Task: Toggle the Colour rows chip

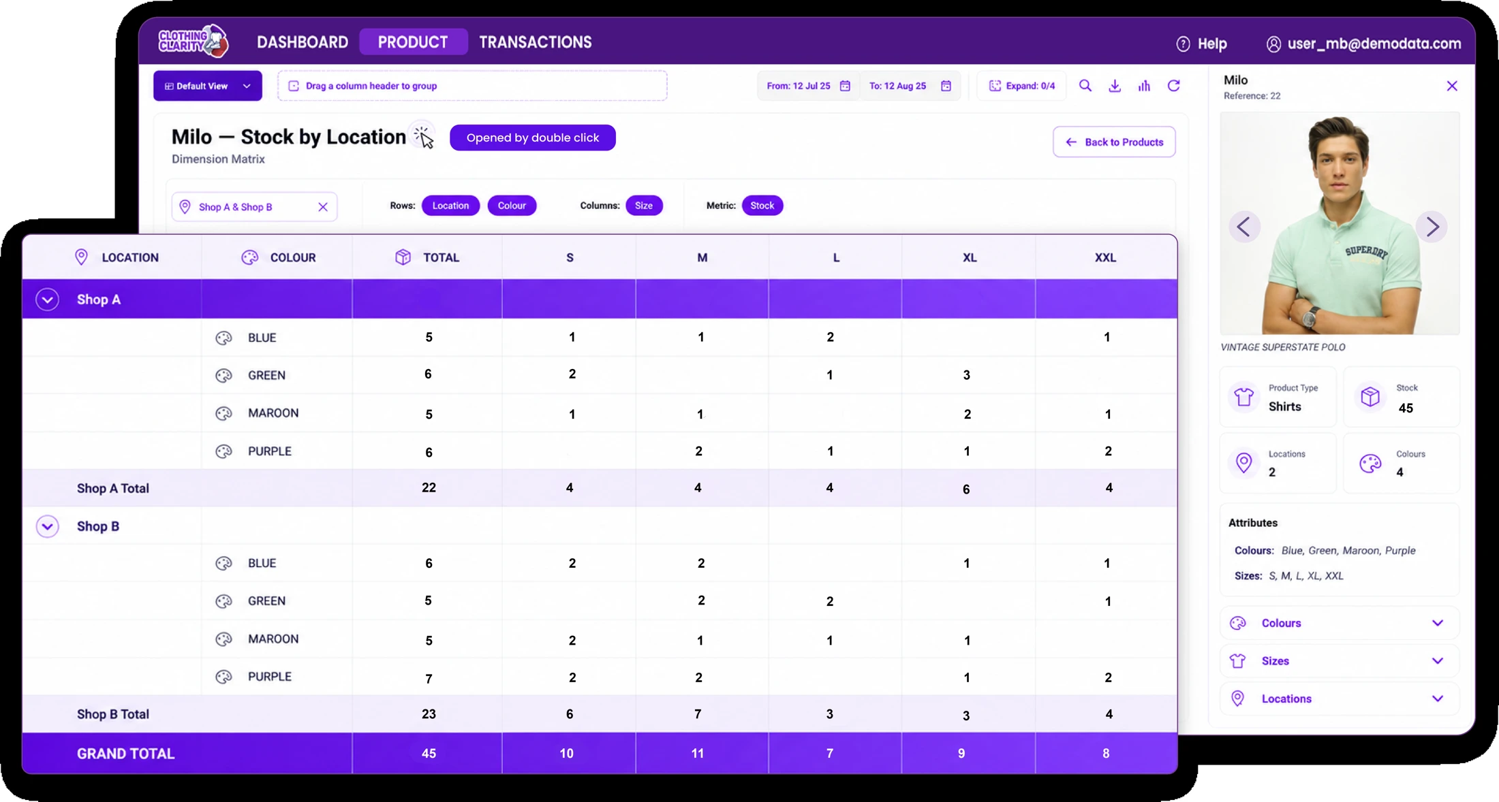Action: [512, 206]
